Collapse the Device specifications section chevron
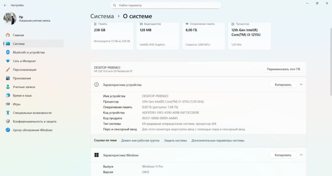Screen dimensions: 332x176 pos(301,85)
